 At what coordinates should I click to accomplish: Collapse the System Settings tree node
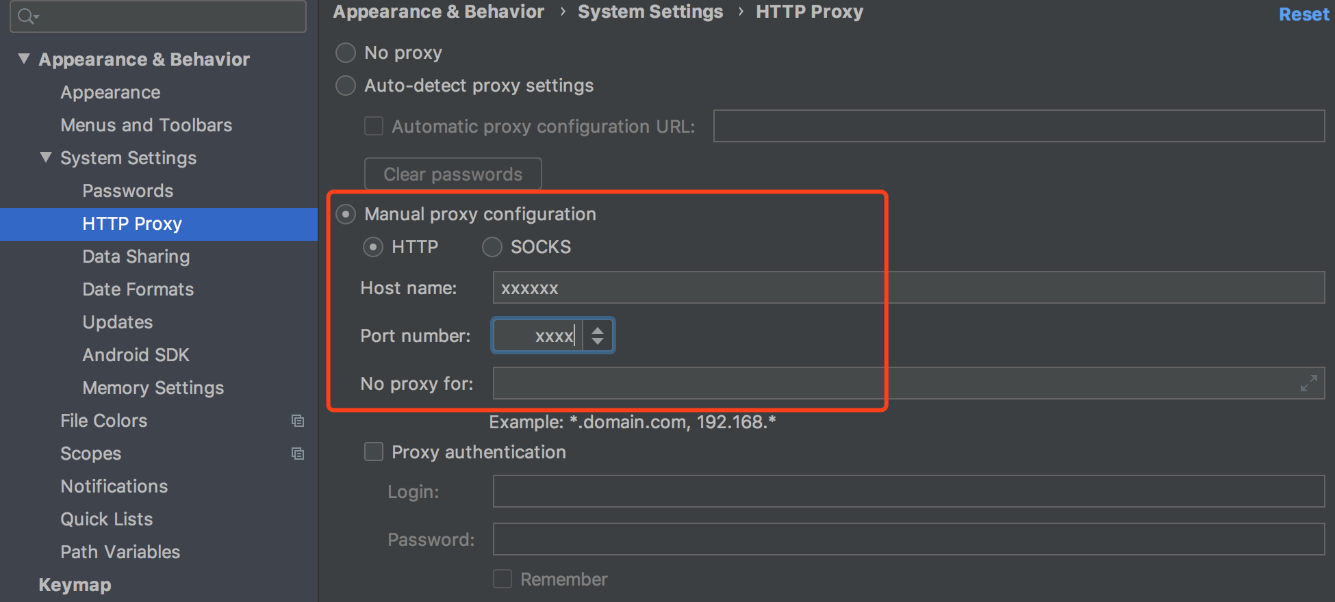coord(46,157)
